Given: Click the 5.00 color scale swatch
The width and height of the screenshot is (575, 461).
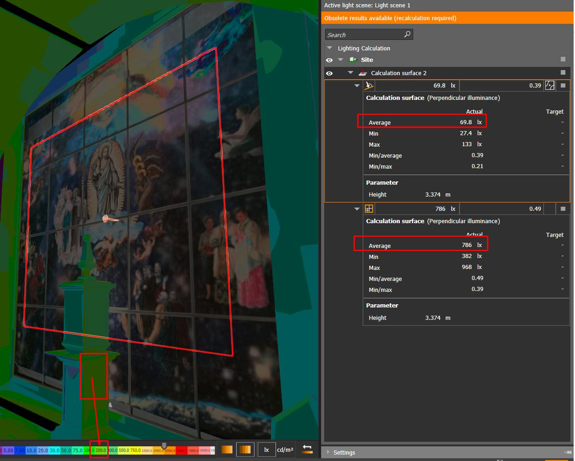Looking at the screenshot, I should [x=8, y=450].
